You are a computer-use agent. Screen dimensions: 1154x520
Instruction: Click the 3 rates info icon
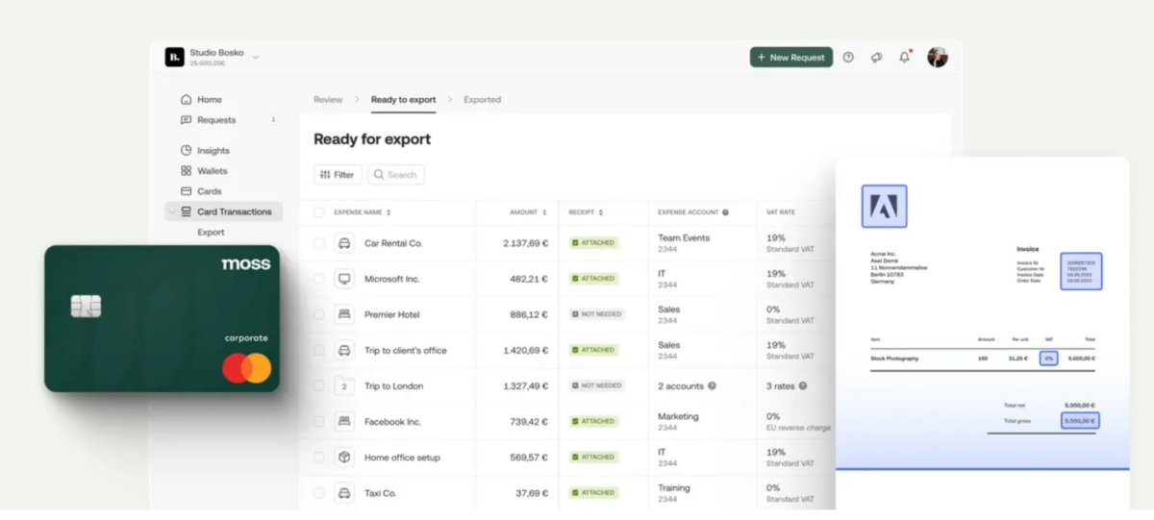802,385
